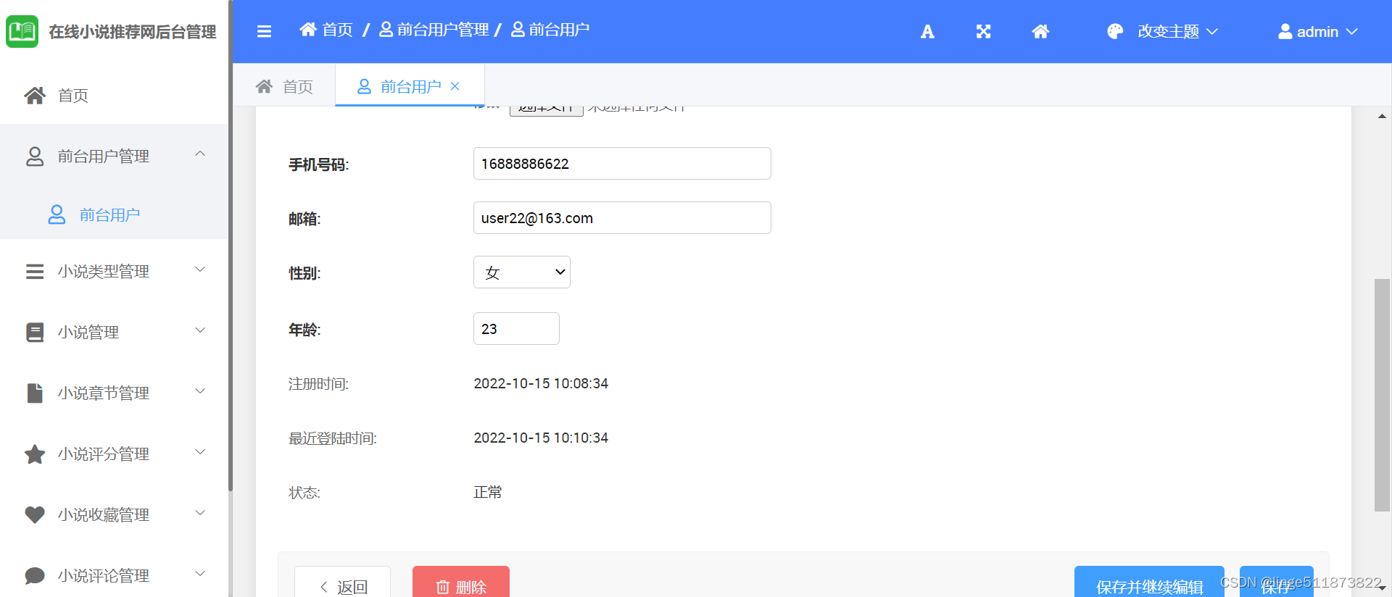Go to 首页 in the sidebar
1392x597 pixels.
tap(115, 95)
